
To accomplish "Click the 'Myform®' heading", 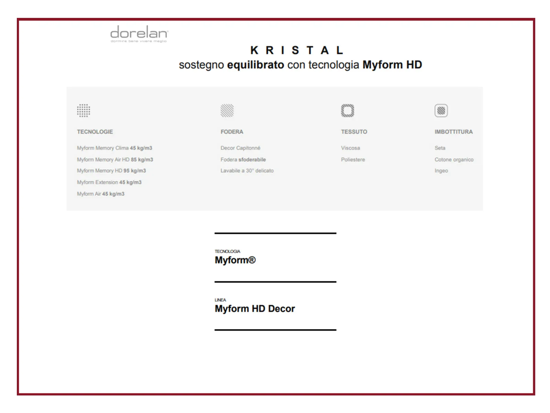I will point(235,260).
